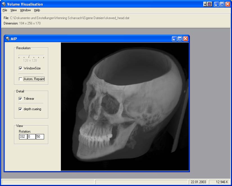Enable the Autom. Repaint checkbox
The image size is (232, 186).
coord(21,79)
